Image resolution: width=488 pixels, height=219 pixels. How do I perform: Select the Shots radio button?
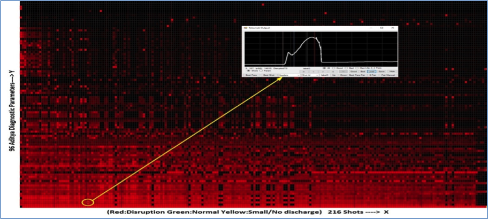point(249,71)
